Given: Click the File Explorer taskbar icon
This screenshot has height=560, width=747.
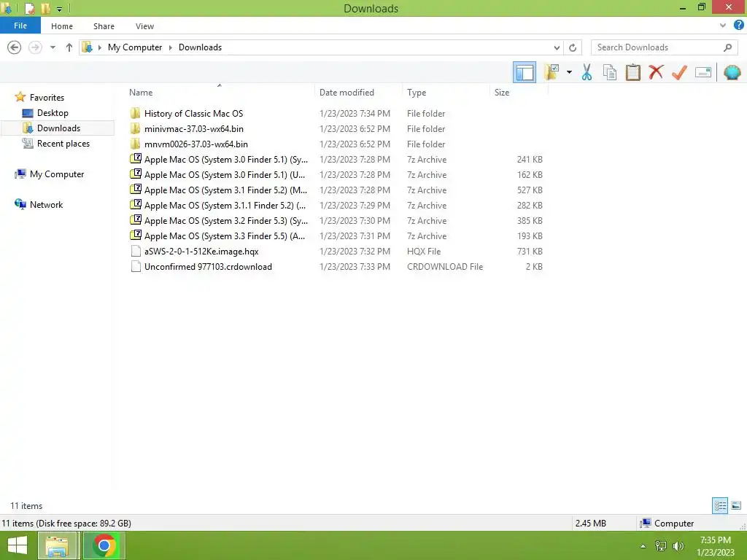Looking at the screenshot, I should click(x=57, y=545).
